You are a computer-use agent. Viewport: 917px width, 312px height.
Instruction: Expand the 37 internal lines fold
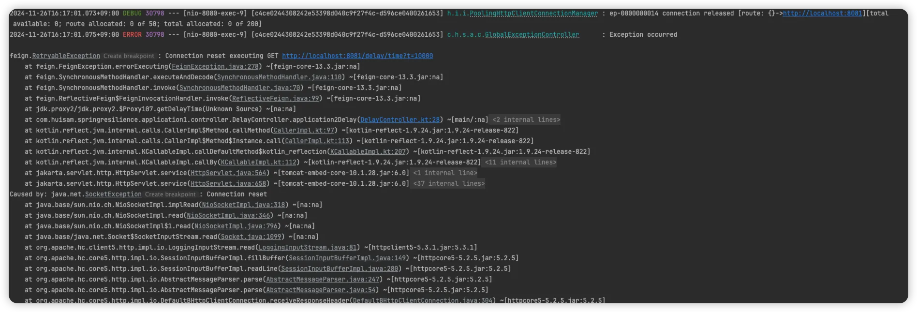(448, 184)
